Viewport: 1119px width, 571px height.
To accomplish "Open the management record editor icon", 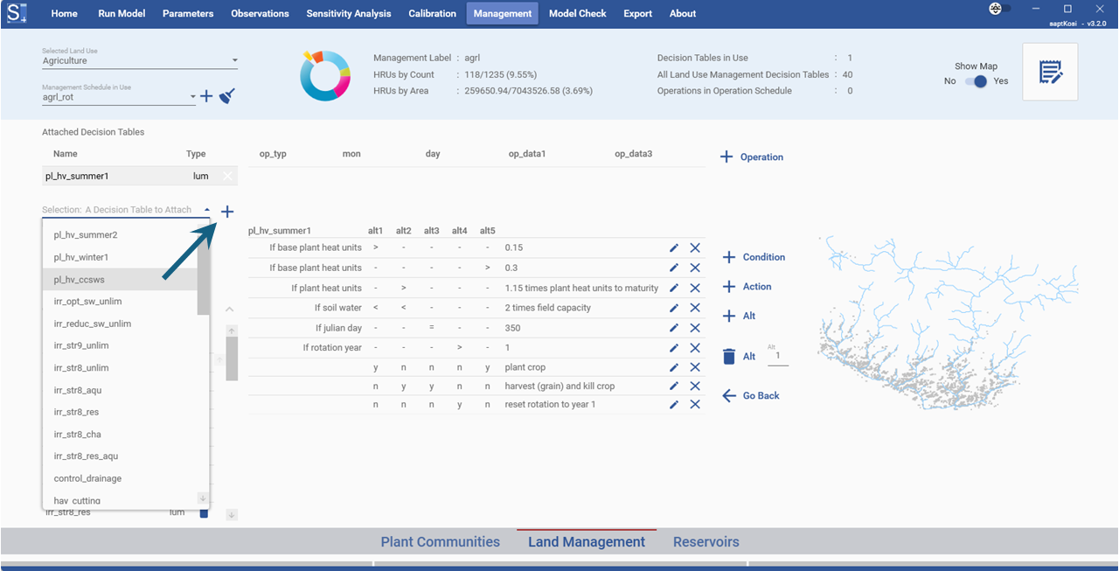I will pos(1050,72).
